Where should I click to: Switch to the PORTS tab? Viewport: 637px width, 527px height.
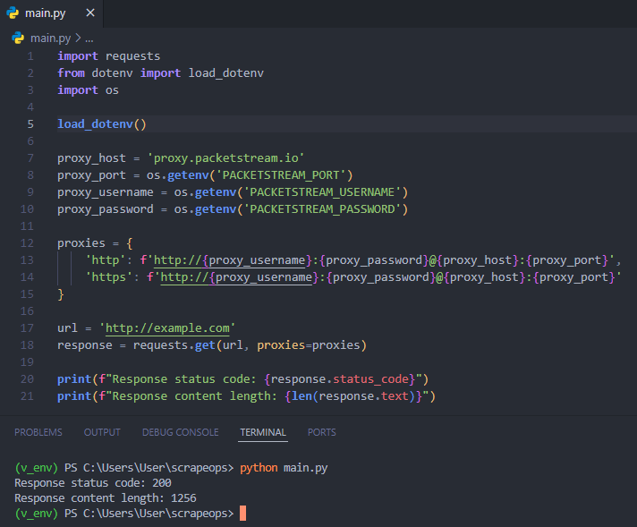(322, 432)
